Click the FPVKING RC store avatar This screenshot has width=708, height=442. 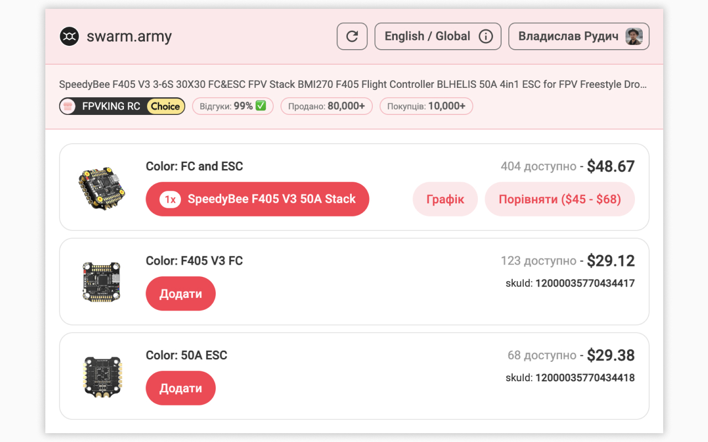[69, 106]
